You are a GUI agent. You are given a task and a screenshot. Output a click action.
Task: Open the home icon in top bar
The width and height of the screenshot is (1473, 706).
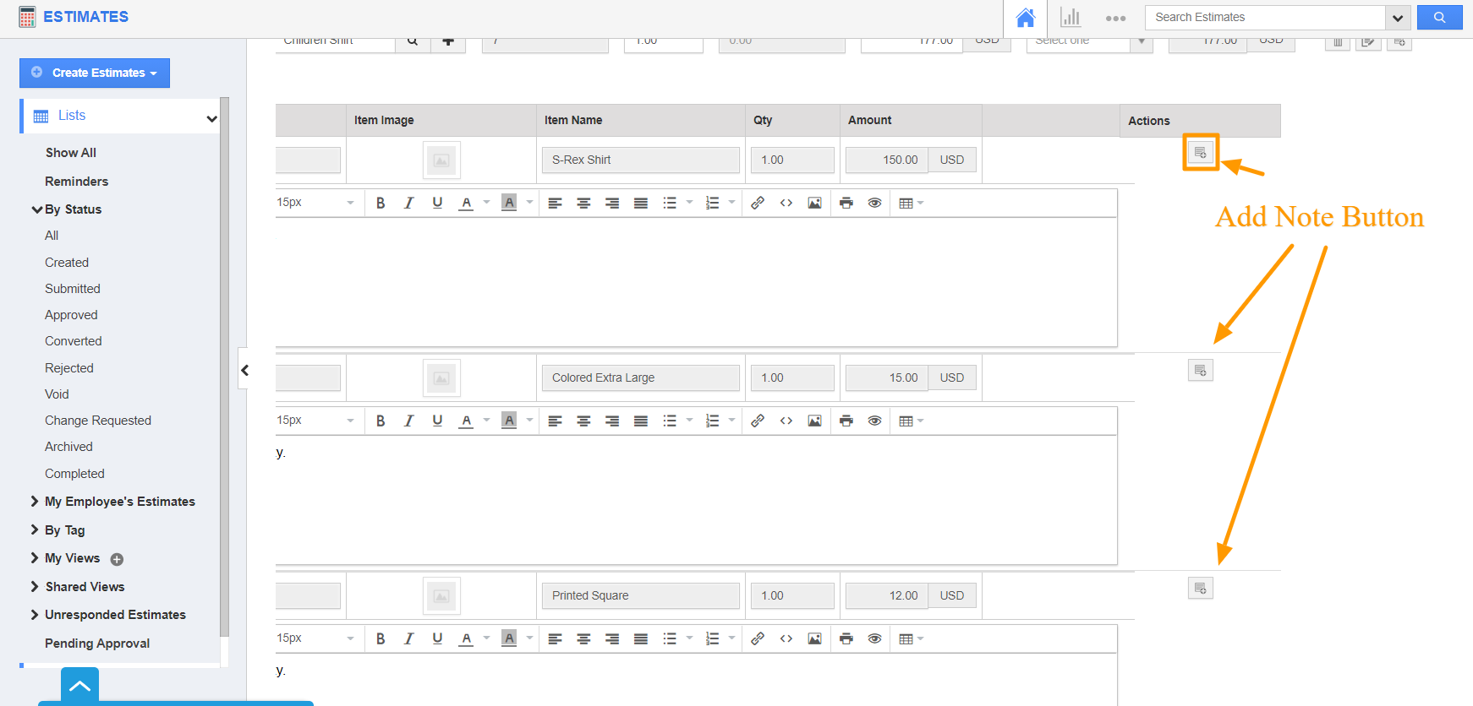1025,18
